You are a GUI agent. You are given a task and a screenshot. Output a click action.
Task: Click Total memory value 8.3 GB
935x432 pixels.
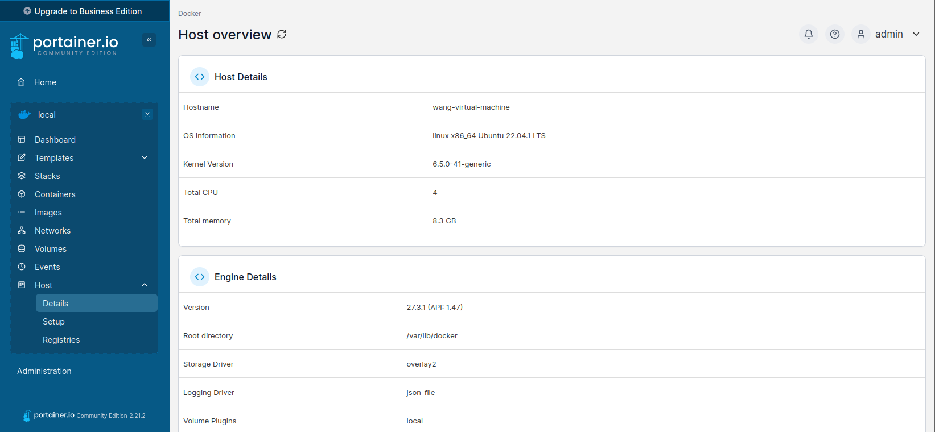(x=444, y=221)
